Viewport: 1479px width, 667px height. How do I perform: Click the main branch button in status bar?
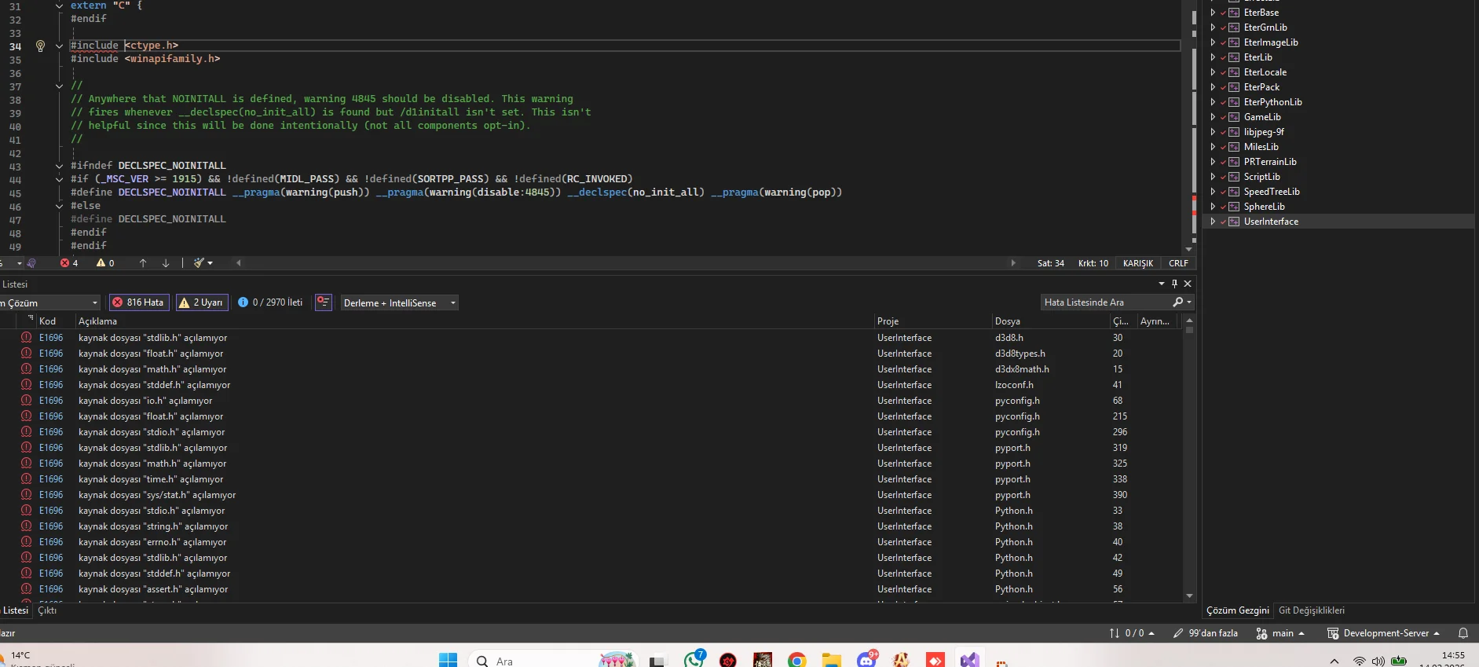coord(1281,633)
